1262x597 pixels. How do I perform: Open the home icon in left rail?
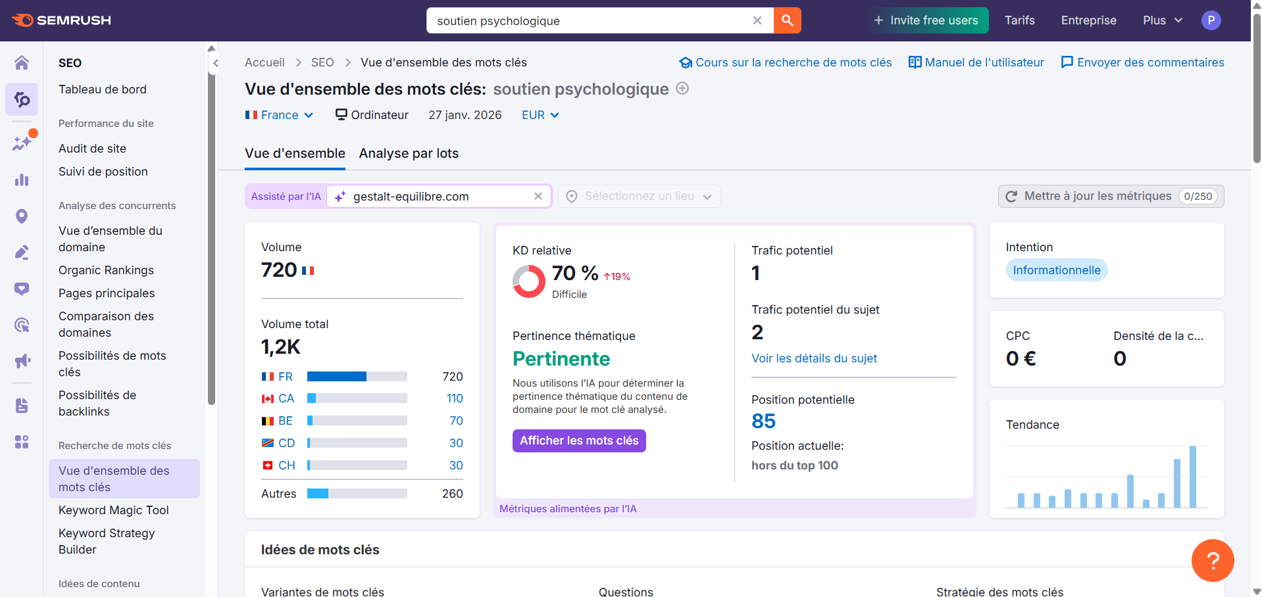22,62
